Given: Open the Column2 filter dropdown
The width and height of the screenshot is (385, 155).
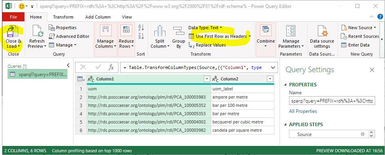Looking at the screenshot, I should pyautogui.click(x=270, y=79).
